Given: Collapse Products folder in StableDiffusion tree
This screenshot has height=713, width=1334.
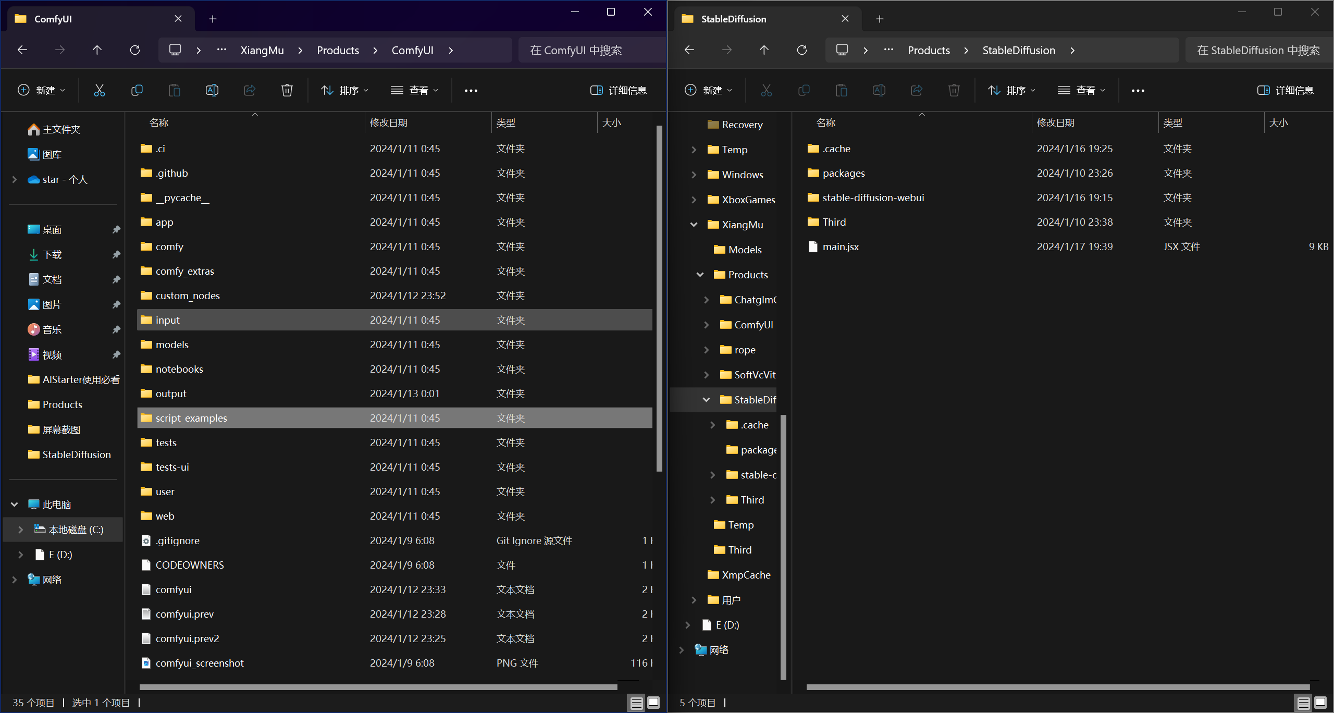Looking at the screenshot, I should (x=700, y=275).
